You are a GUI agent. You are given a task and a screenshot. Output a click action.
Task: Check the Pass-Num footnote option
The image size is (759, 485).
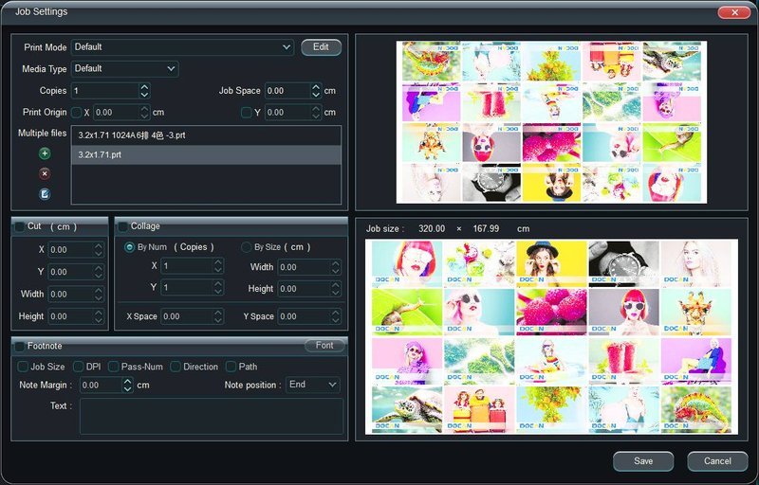pos(113,367)
